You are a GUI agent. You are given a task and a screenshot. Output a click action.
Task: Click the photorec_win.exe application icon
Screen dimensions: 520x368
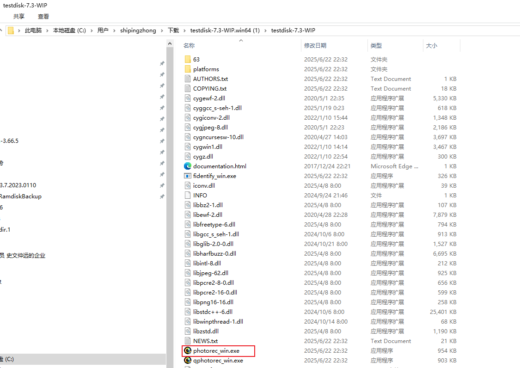(x=188, y=351)
